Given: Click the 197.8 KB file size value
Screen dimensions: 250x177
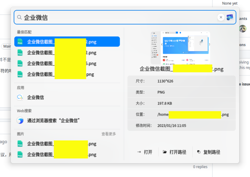Looking at the screenshot, I should coord(165,103).
